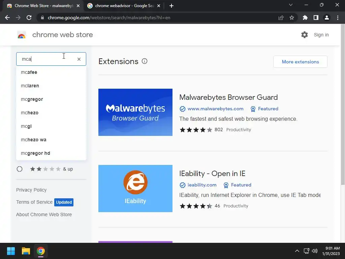View site information padlock icon
345x259 pixels.
[x=42, y=18]
